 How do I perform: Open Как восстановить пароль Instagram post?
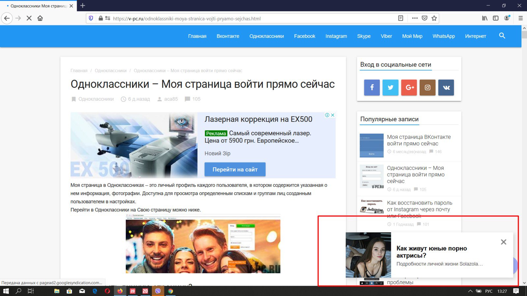click(420, 209)
